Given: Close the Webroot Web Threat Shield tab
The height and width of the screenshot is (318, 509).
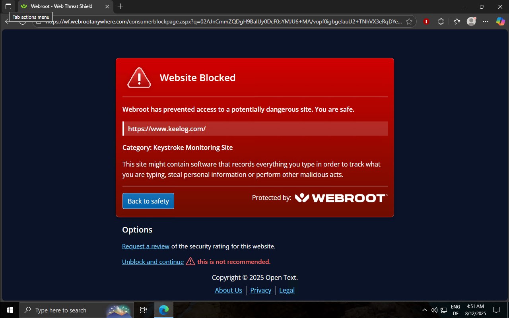Looking at the screenshot, I should [107, 6].
